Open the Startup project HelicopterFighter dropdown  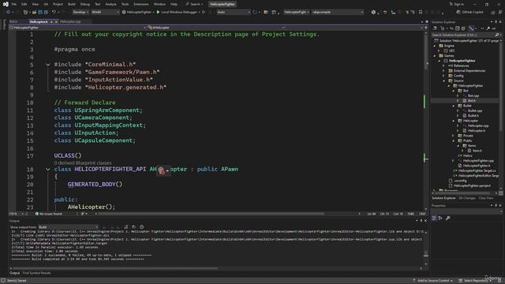pos(297,13)
